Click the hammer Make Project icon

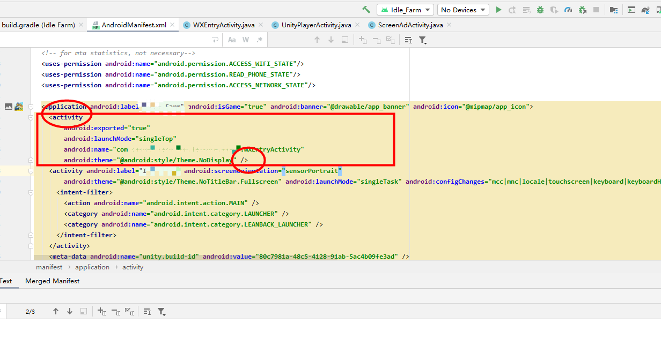click(366, 10)
